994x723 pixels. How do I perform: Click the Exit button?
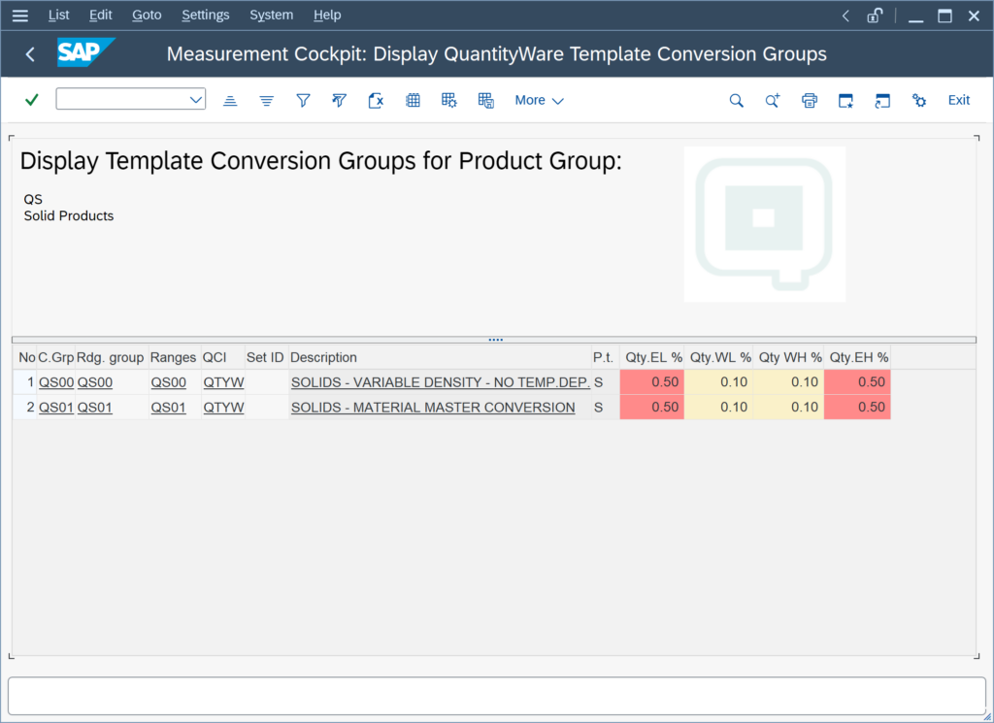[958, 100]
